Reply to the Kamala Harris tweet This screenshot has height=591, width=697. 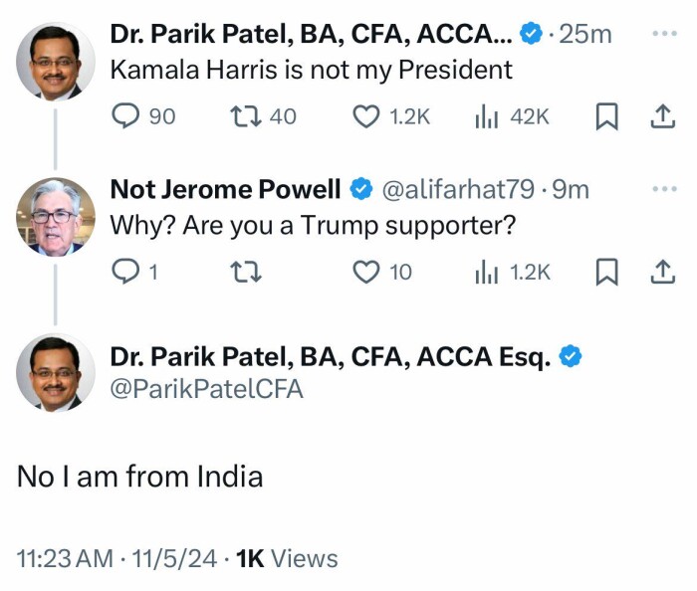pos(124,116)
